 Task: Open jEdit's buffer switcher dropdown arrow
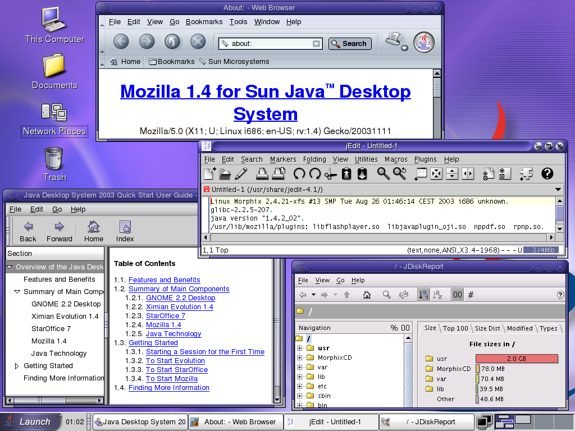558,190
